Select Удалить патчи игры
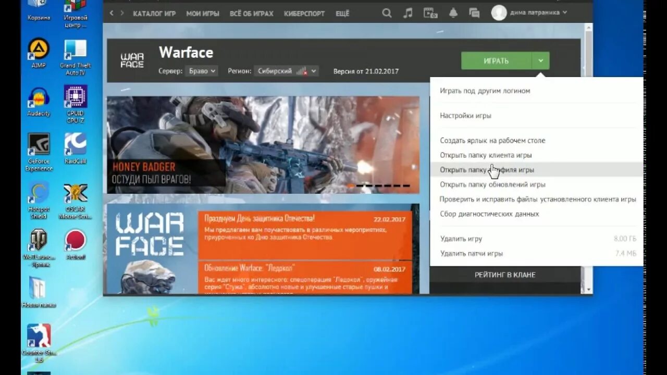Screen dimensions: 667x375 click(537, 254)
